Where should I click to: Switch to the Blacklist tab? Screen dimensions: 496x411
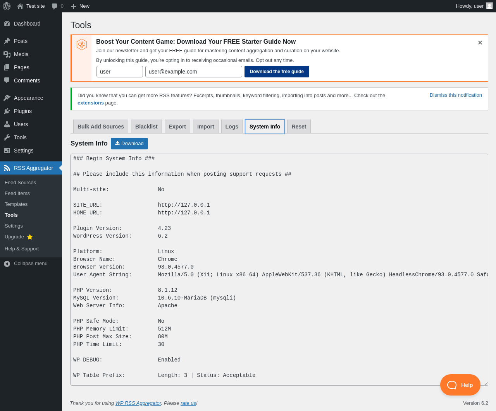pos(146,127)
